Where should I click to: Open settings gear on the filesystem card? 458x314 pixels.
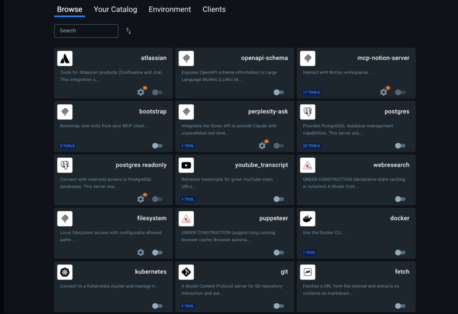point(141,252)
